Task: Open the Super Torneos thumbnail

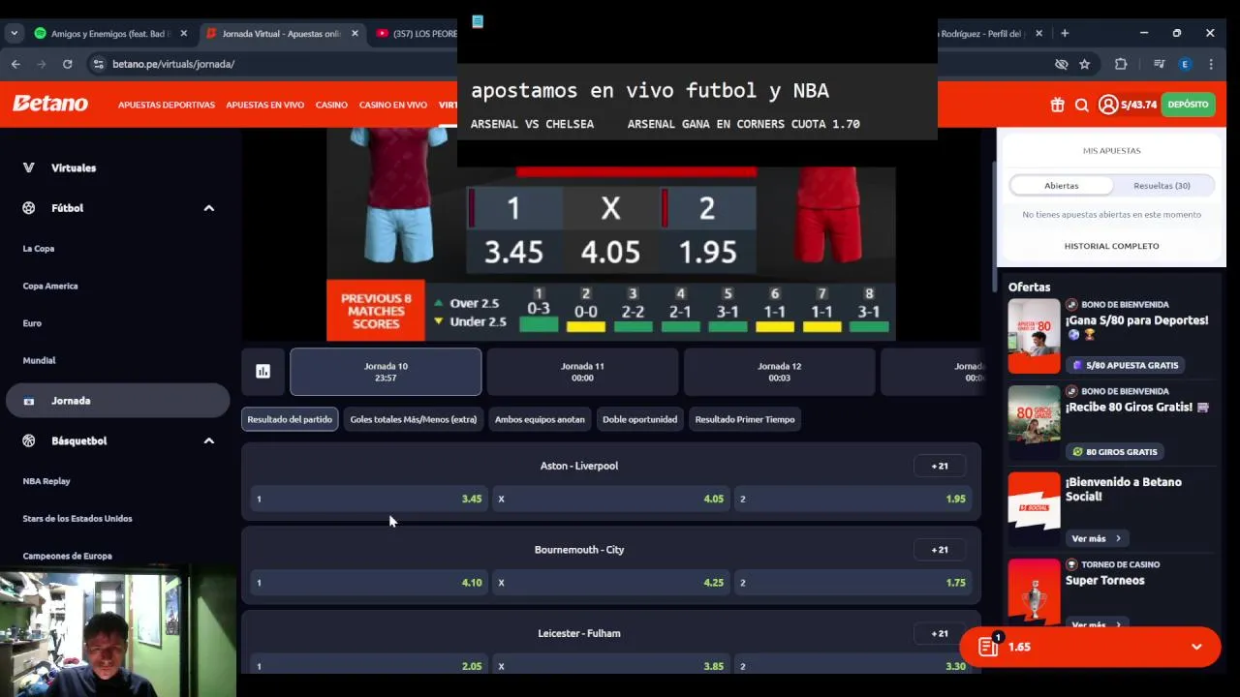Action: (1034, 591)
